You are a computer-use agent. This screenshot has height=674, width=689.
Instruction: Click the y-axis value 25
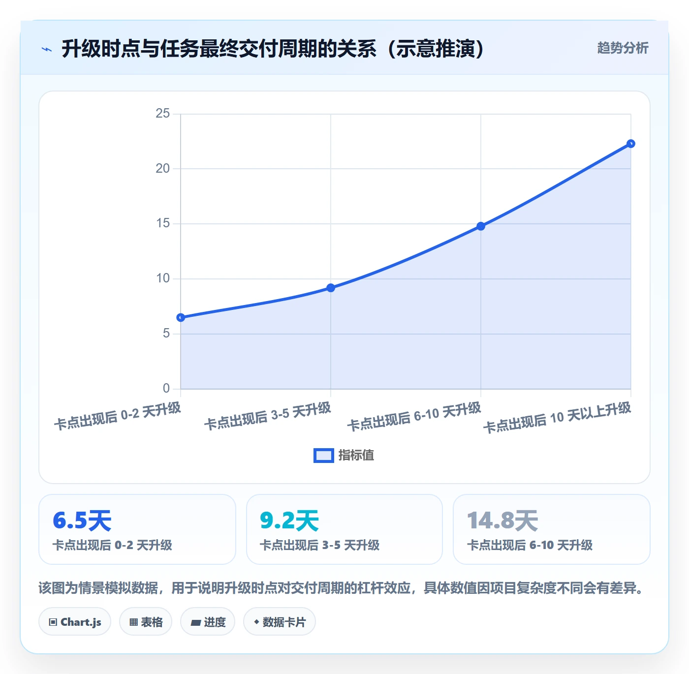coord(162,114)
